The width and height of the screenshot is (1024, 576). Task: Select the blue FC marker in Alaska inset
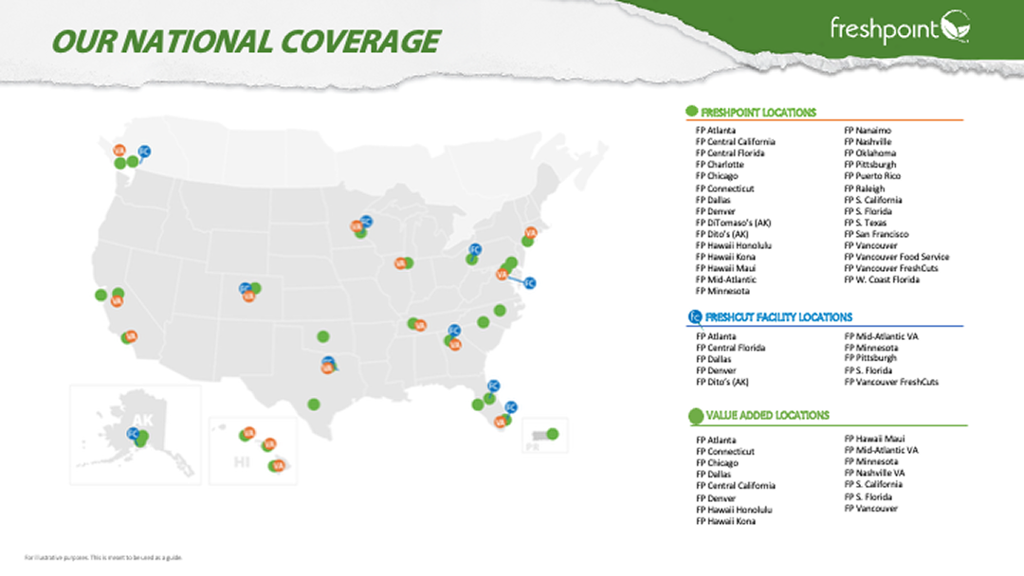click(133, 434)
